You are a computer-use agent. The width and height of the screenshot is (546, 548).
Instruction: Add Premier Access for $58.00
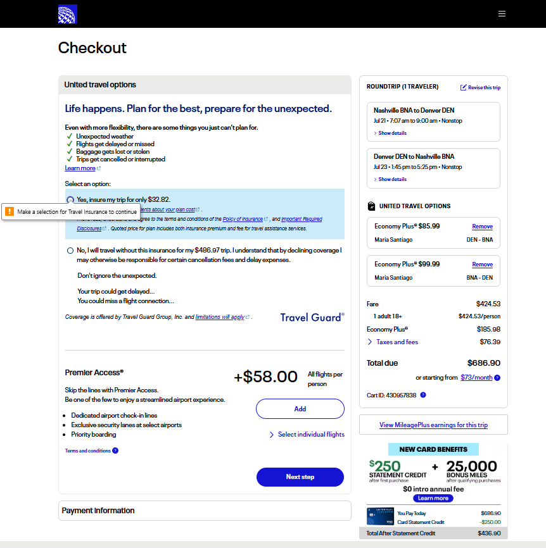[x=300, y=409]
